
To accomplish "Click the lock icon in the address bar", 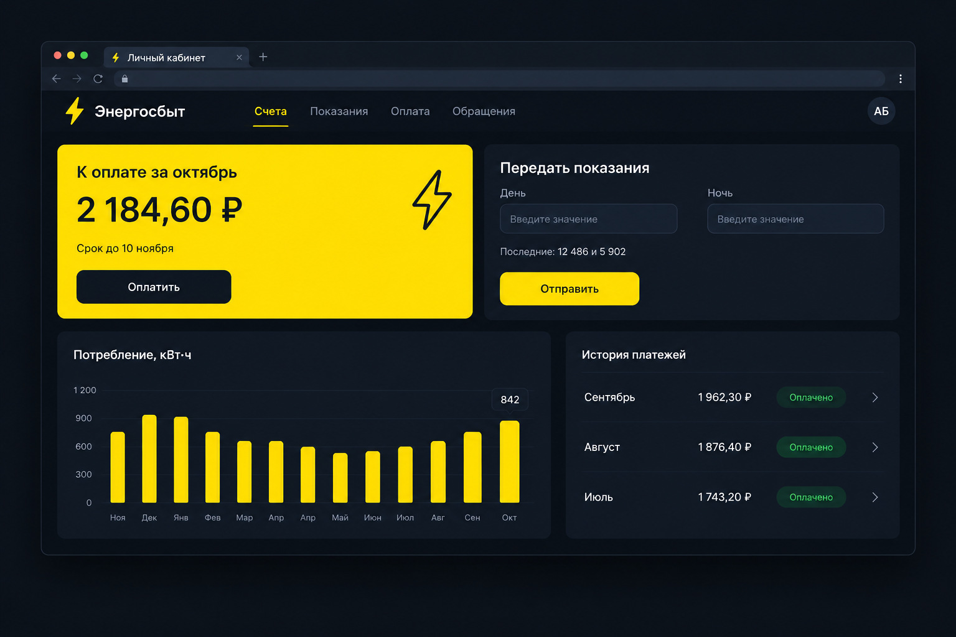I will (x=124, y=78).
